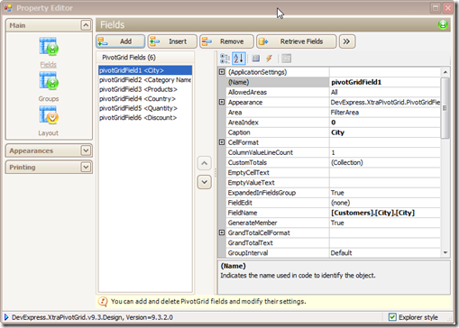This screenshot has height=328, width=459.
Task: Collapse the Main navigation group
Action: click(86, 25)
